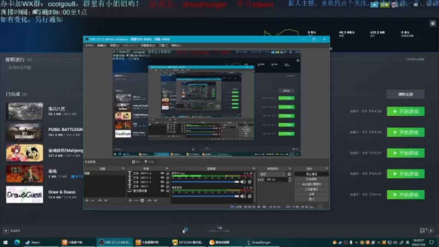
Task: Click the Start Recording button in Controls
Action: pos(311,179)
